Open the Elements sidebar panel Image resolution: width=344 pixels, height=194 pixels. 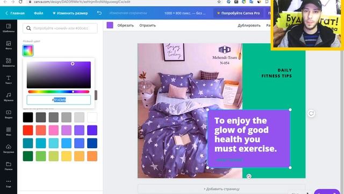[x=9, y=63]
